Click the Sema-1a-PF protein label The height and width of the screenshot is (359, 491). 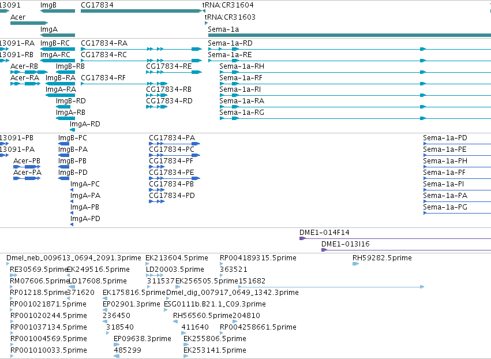444,173
